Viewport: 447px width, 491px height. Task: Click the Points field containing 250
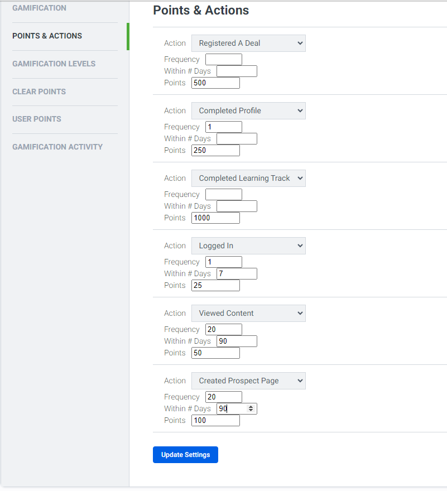pos(215,150)
